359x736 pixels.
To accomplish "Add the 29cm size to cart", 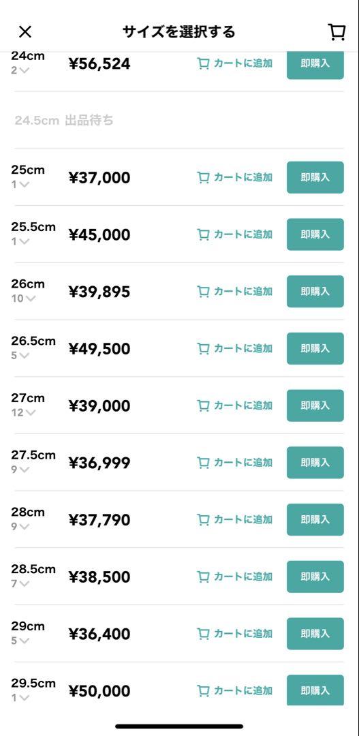I will 234,633.
